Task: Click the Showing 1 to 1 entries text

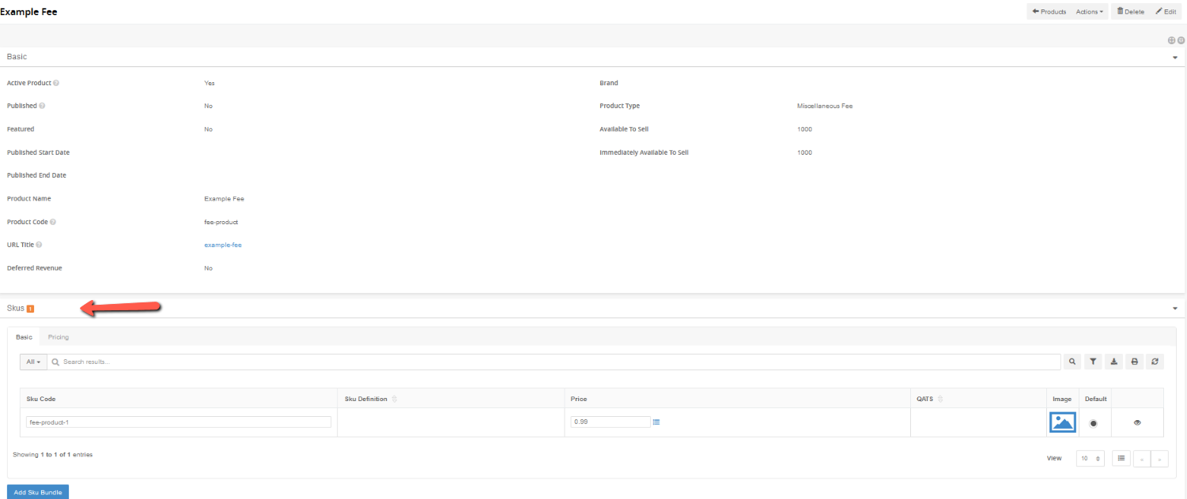Action: pyautogui.click(x=53, y=455)
